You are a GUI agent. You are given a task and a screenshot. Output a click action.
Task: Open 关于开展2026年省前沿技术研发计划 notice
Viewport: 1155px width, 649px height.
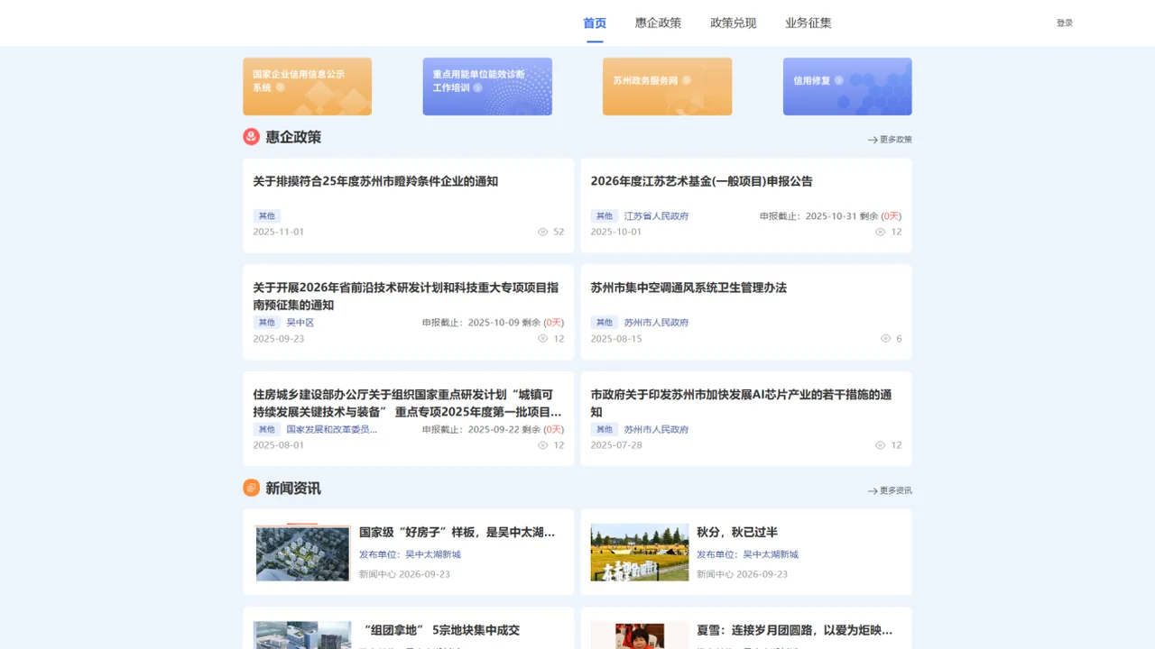pos(406,297)
